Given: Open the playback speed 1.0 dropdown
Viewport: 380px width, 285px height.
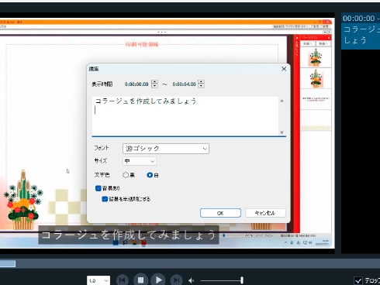Looking at the screenshot, I should click(98, 280).
